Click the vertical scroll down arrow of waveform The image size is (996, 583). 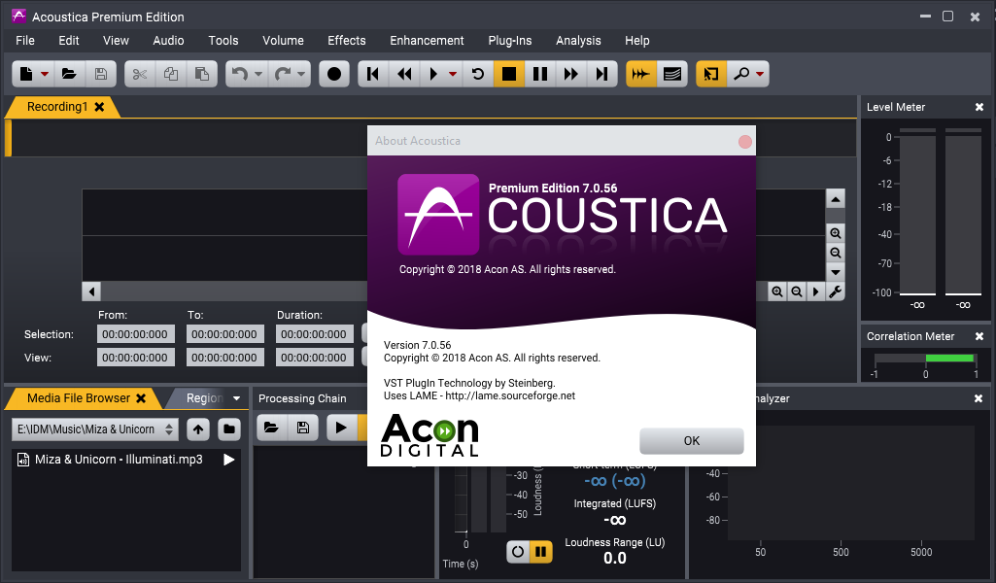tap(836, 272)
